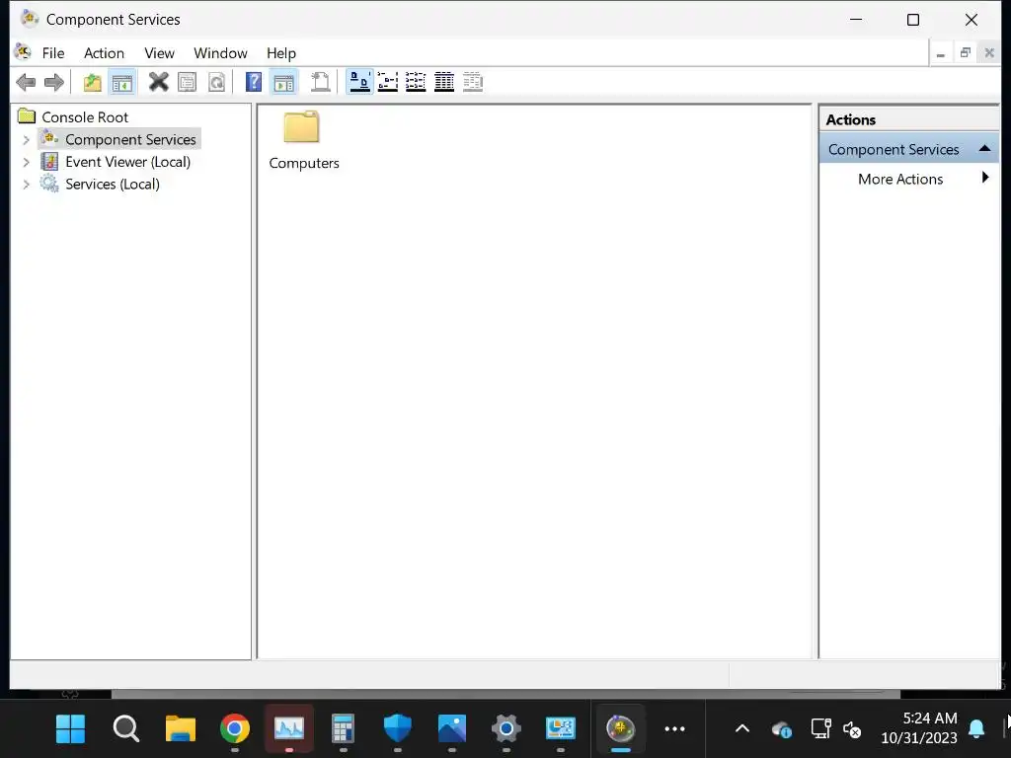Open the More Actions submenu arrow

tap(985, 178)
